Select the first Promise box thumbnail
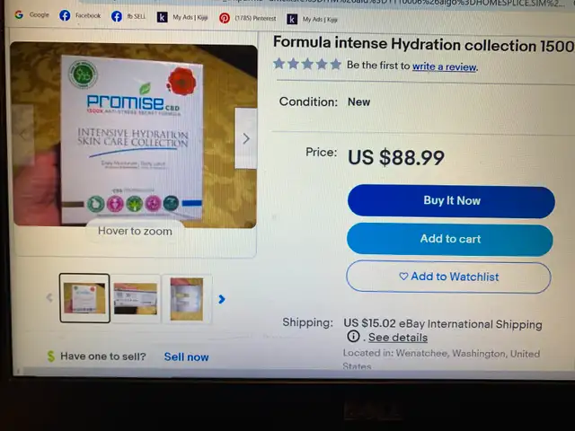Screen dimensions: 575x431 (x=84, y=298)
